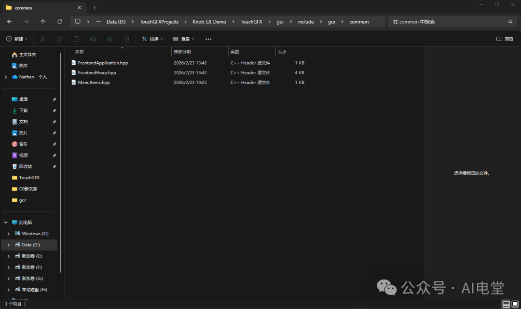Click the sidebar vertical scrollbar
This screenshot has width=521, height=309.
tap(60, 163)
